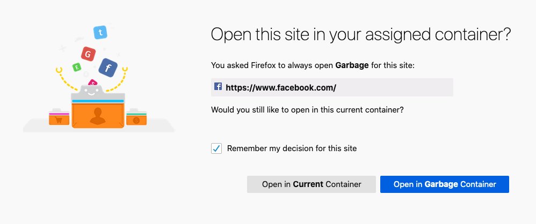536x224 pixels.
Task: Click the 'Would you still like' question text
Action: pos(307,110)
